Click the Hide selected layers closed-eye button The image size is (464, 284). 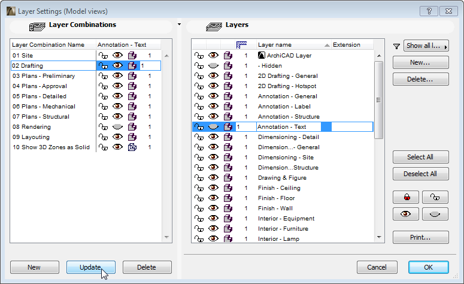(435, 214)
